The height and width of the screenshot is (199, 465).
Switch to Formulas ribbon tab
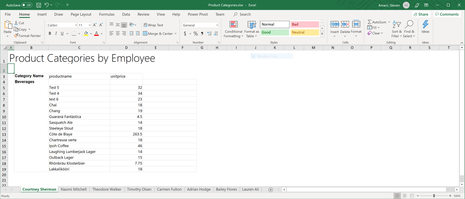(107, 14)
